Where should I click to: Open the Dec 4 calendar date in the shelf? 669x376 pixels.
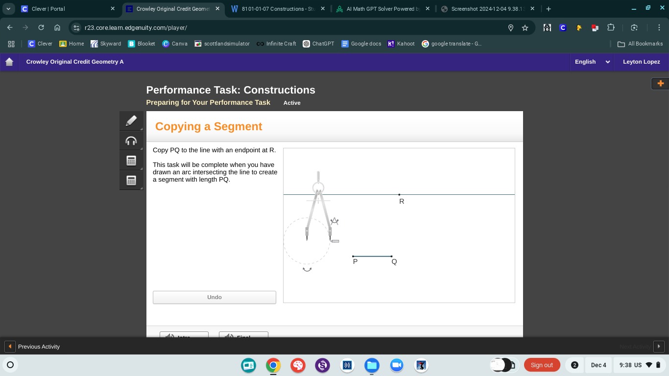tap(598, 365)
